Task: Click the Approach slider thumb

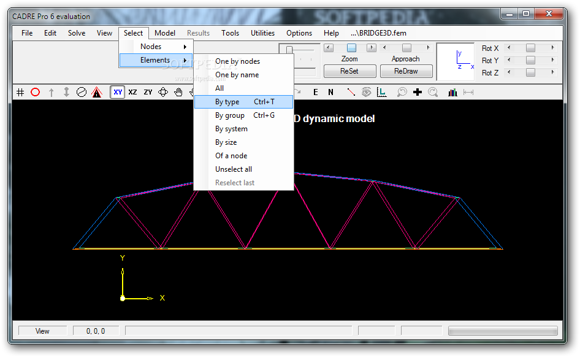Action: [x=406, y=48]
